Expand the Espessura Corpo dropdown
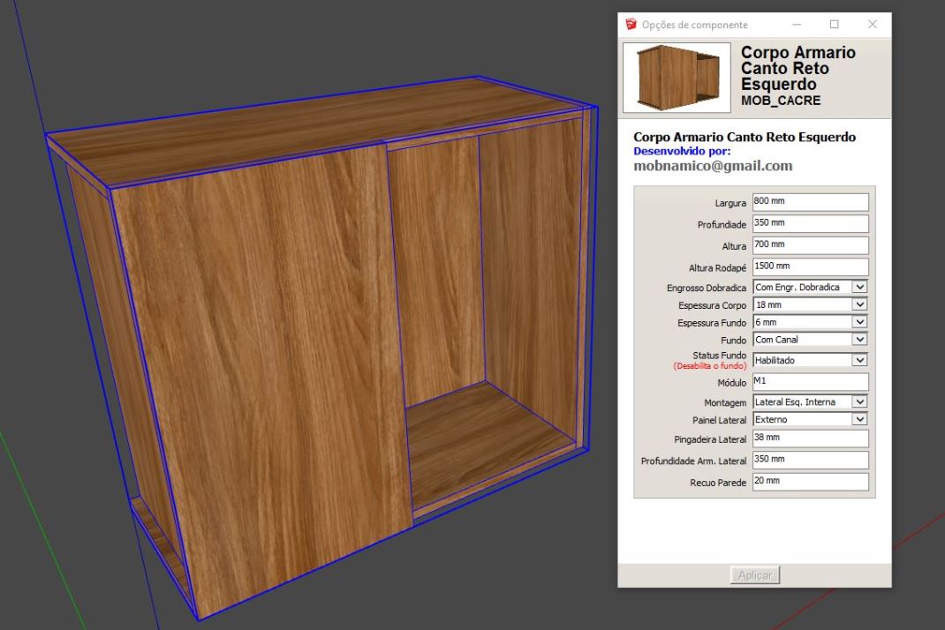This screenshot has width=945, height=630. [811, 304]
